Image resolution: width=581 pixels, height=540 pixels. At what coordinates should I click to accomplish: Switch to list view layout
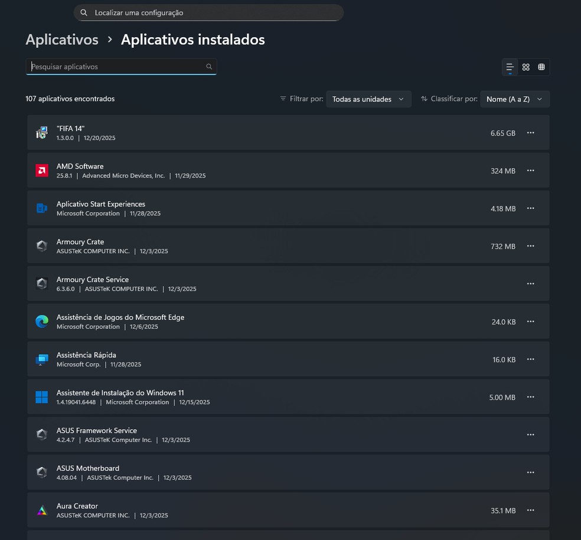(x=510, y=67)
